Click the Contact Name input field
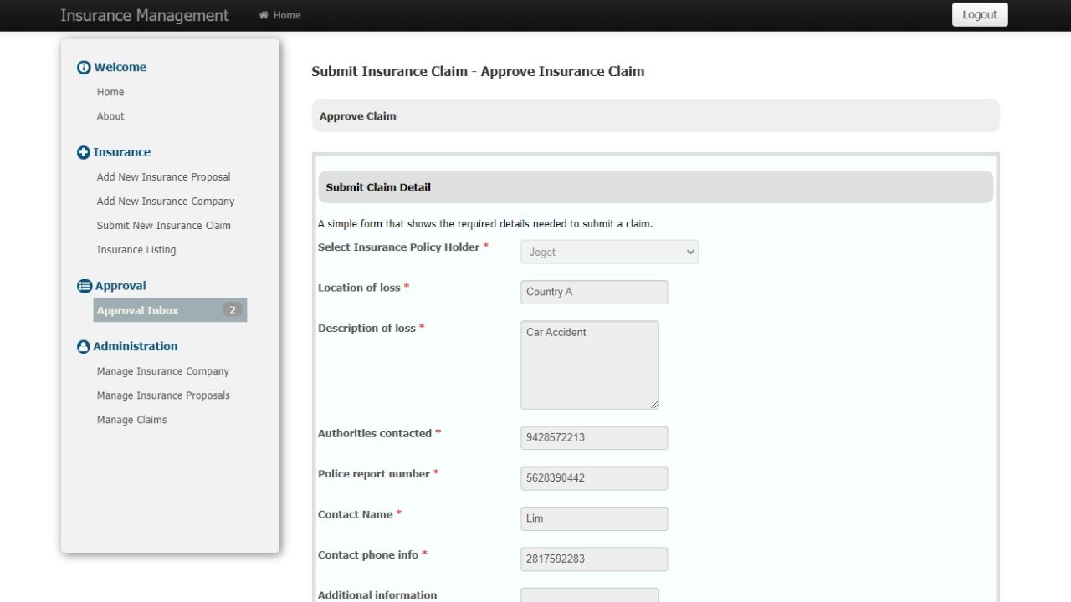 click(594, 518)
